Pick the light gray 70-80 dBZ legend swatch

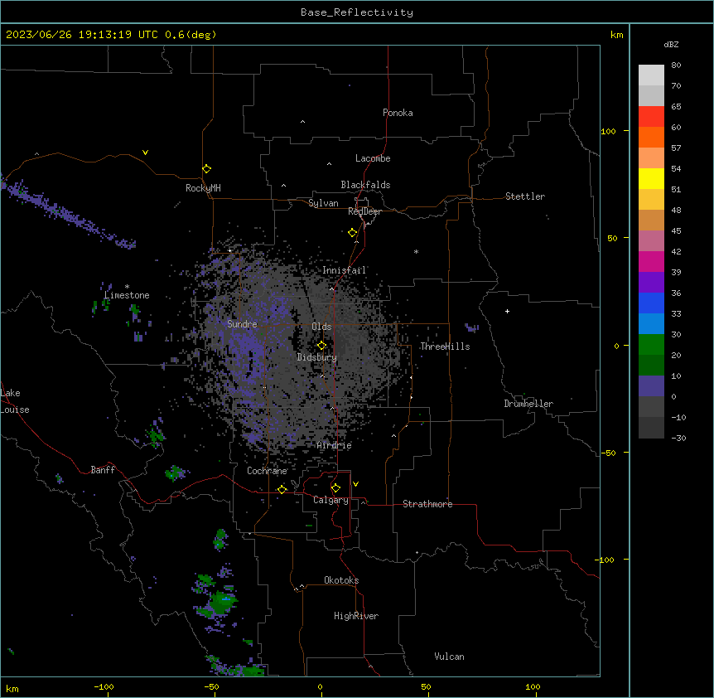(651, 75)
